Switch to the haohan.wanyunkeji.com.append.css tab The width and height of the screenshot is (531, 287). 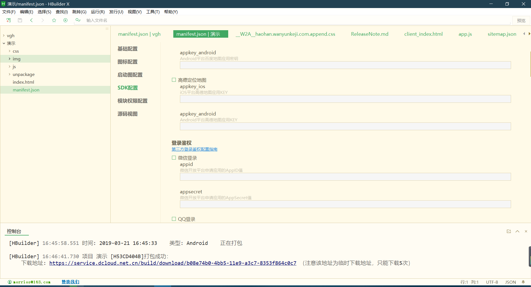(285, 34)
